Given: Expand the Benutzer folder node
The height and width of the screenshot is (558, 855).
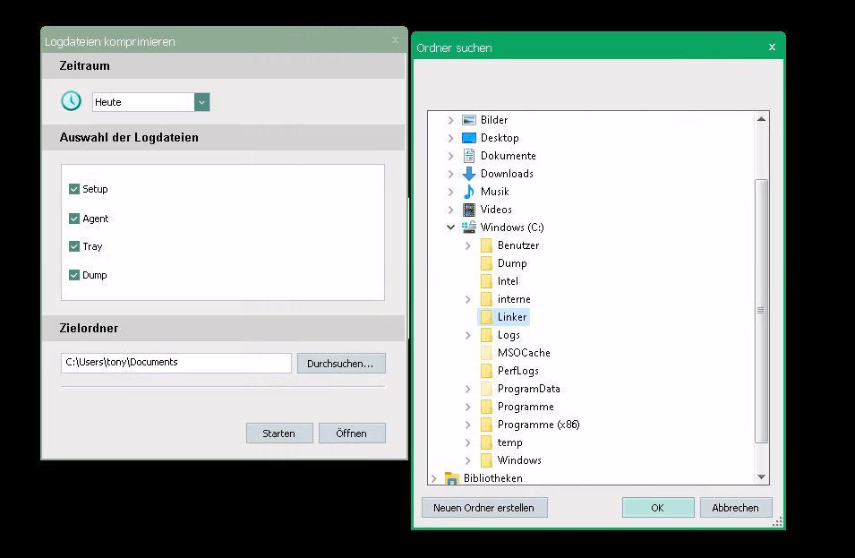Looking at the screenshot, I should click(x=468, y=245).
